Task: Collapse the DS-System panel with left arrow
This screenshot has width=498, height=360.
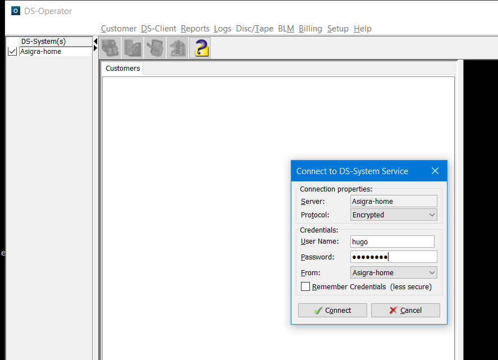Action: (95, 42)
